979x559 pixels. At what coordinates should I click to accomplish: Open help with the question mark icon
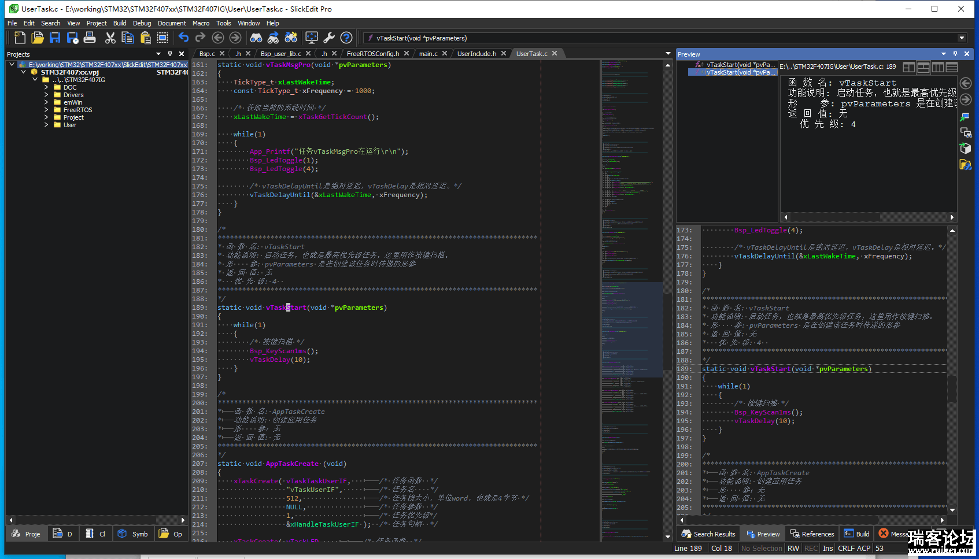[346, 38]
